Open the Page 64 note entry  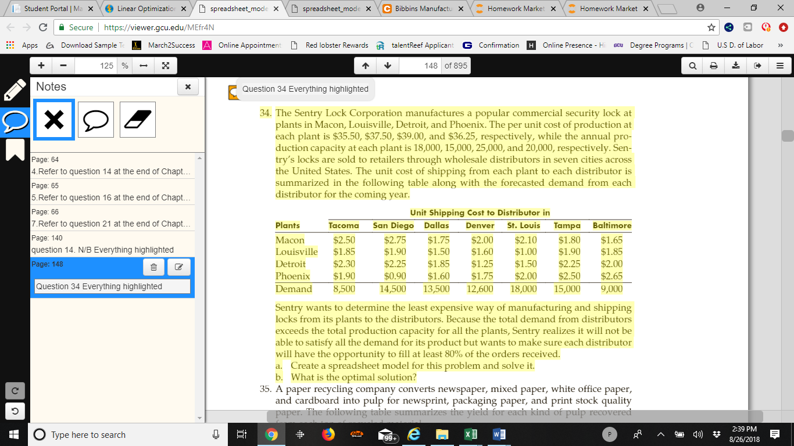[x=112, y=166]
